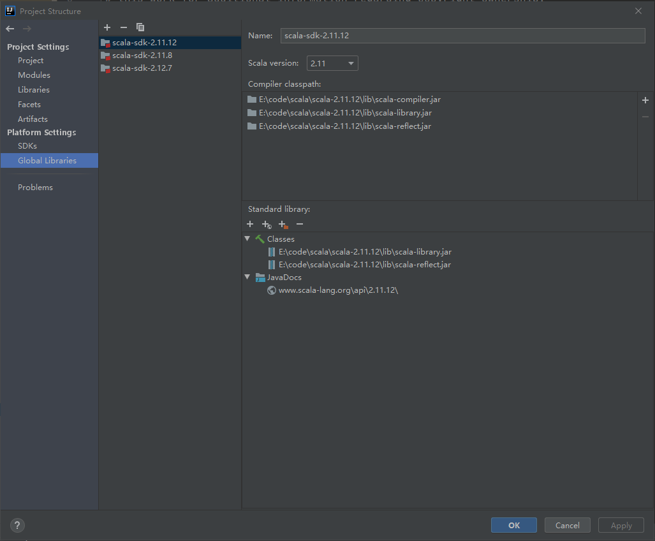Open the help question mark button
The height and width of the screenshot is (541, 655).
tap(17, 525)
